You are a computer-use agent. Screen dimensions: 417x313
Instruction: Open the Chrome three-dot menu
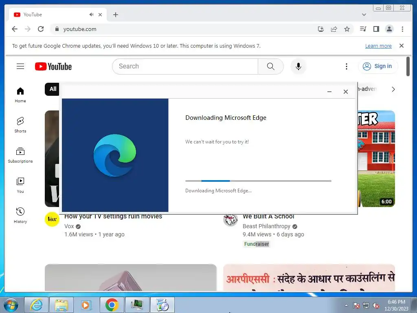pyautogui.click(x=402, y=29)
